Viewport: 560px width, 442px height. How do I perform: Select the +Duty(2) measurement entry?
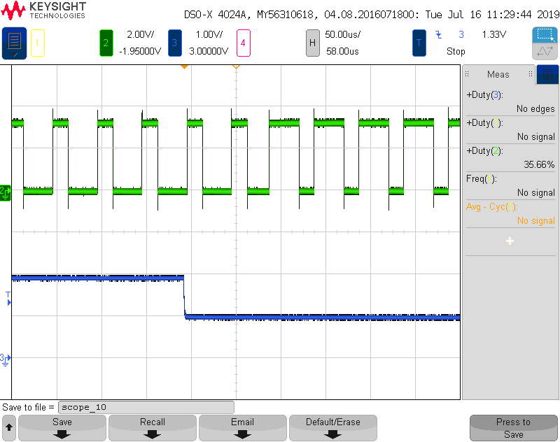(x=510, y=157)
